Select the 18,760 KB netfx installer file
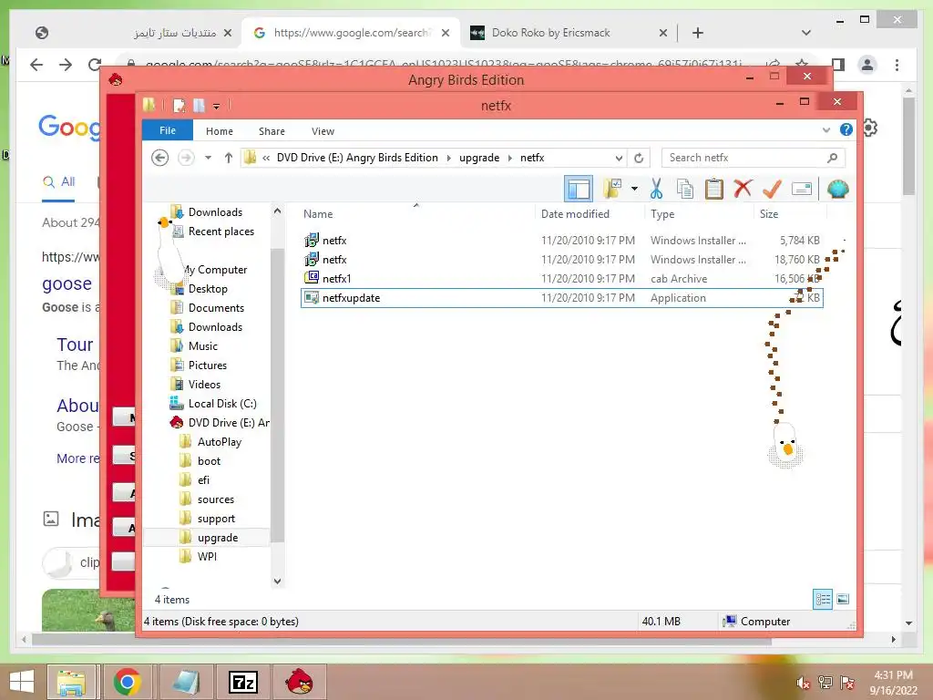 coord(561,260)
